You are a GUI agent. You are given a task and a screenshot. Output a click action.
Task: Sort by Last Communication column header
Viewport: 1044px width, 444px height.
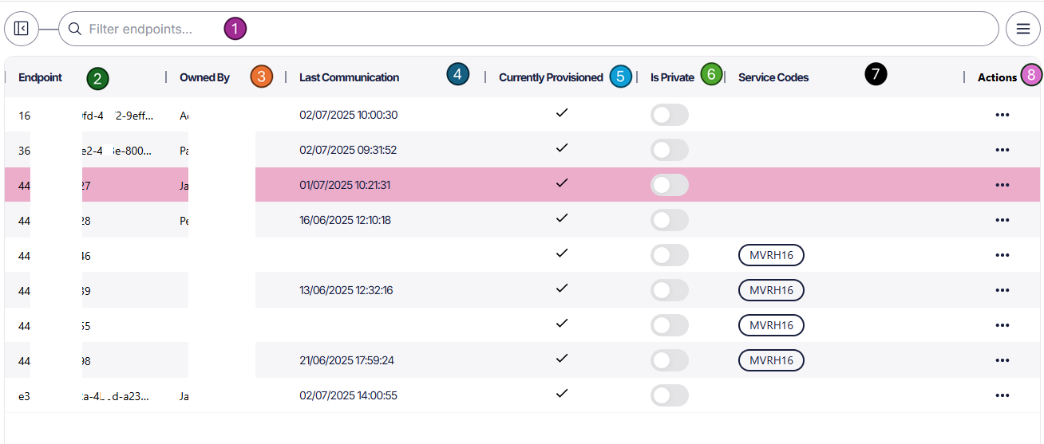coord(349,77)
